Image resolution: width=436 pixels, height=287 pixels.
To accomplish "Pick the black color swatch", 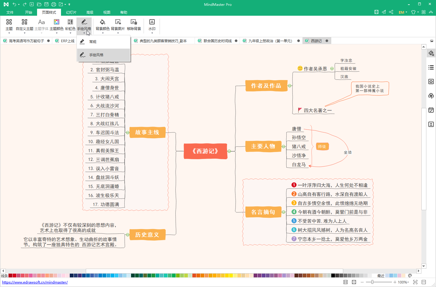I will point(333,275).
